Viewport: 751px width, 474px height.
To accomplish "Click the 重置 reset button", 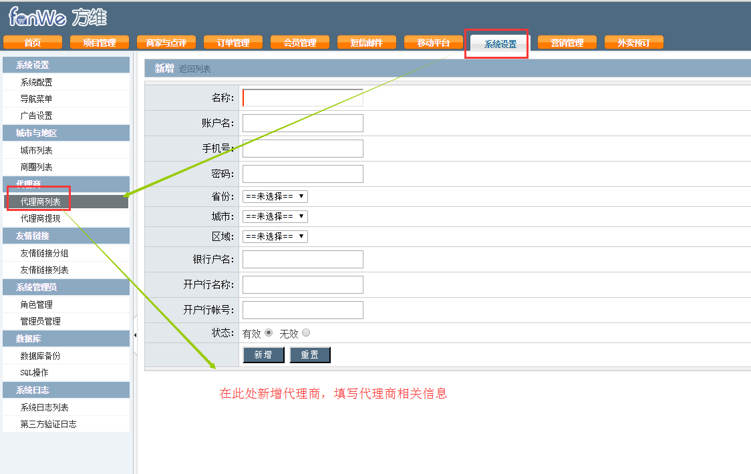I will pos(310,354).
